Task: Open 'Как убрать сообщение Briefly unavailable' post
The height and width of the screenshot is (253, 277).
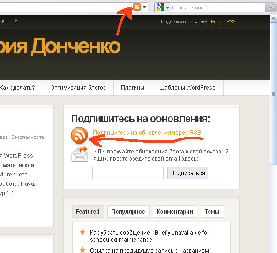Action: tap(150, 236)
